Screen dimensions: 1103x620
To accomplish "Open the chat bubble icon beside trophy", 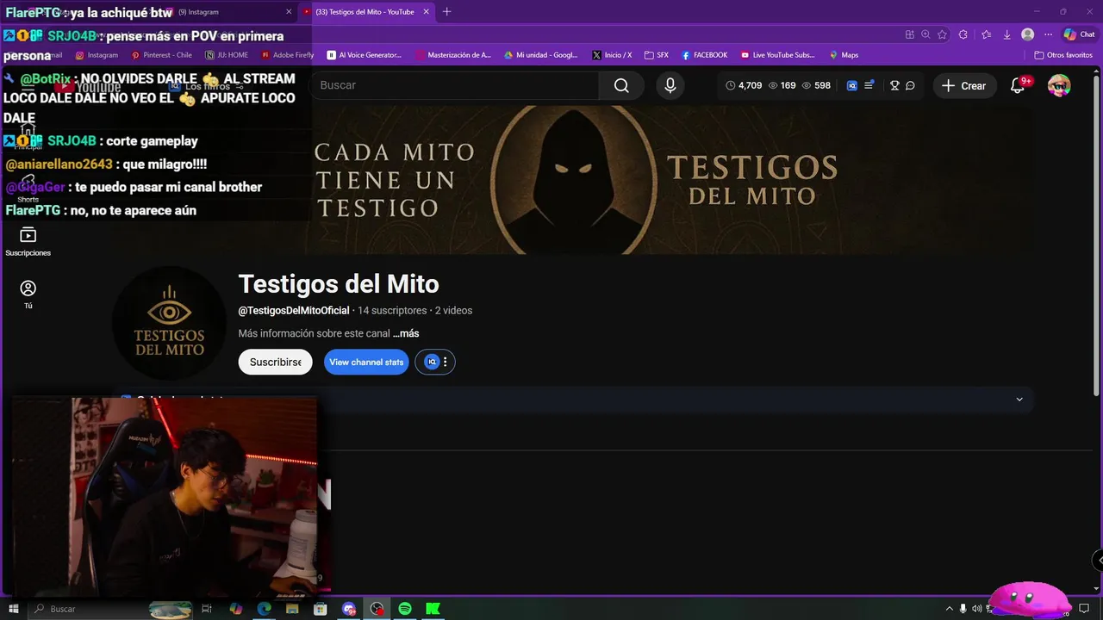I will (x=910, y=85).
